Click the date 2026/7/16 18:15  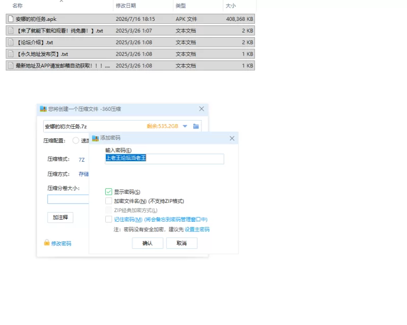135,19
